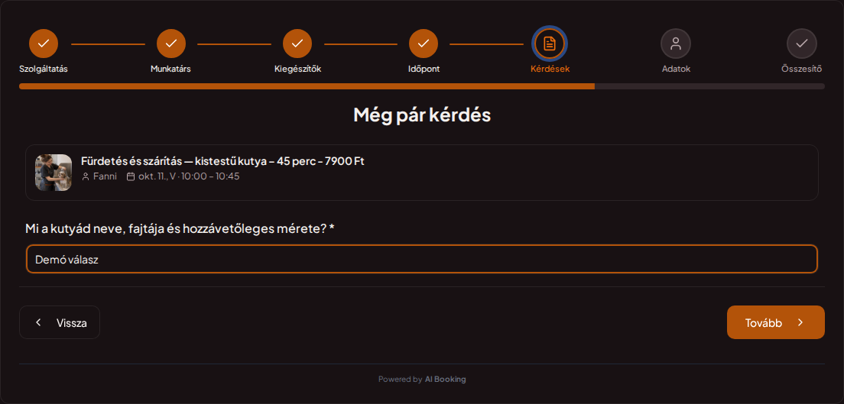This screenshot has width=844, height=404.
Task: Click the appointment time okt. 11., V · 10:00 – 10:45
Action: pos(189,176)
